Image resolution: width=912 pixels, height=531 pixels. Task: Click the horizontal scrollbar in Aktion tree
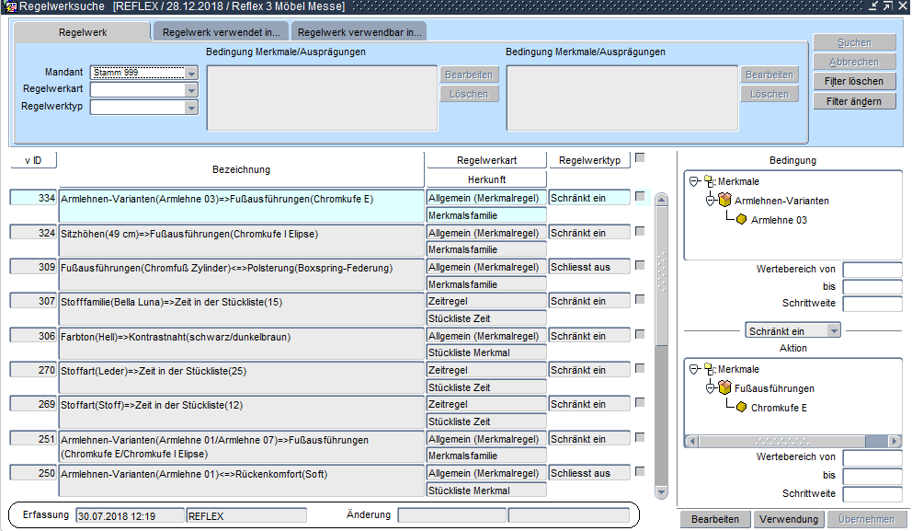pyautogui.click(x=791, y=442)
